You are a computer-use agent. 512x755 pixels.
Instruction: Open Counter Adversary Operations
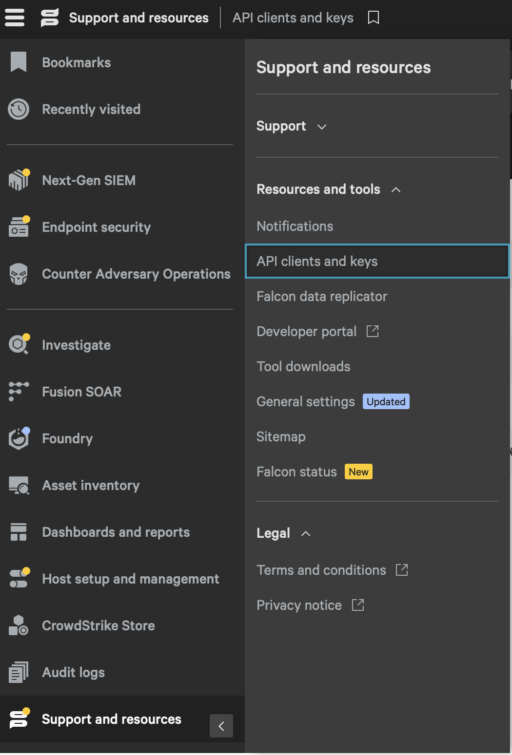[x=136, y=274]
